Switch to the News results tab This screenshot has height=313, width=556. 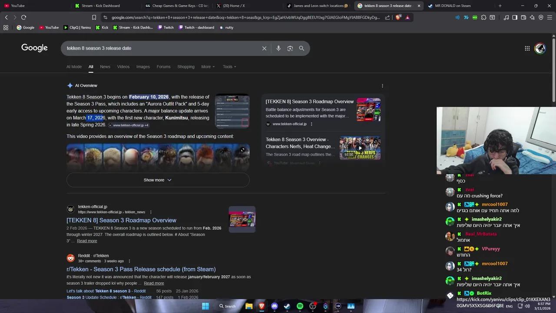point(105,67)
